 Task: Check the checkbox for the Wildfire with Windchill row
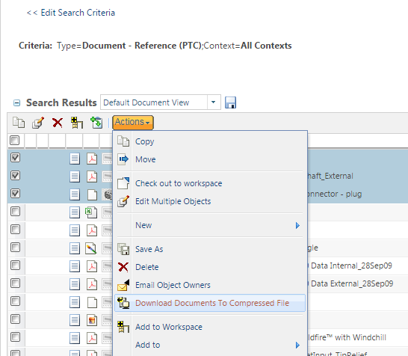pos(16,337)
